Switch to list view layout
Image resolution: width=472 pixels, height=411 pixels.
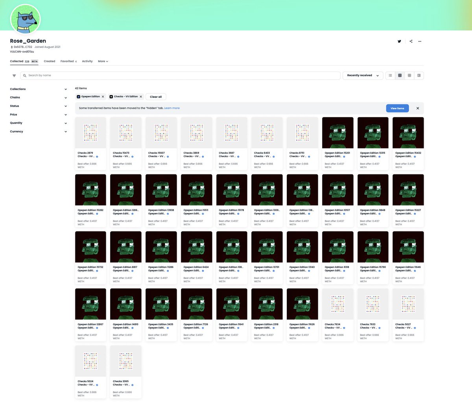tap(390, 75)
